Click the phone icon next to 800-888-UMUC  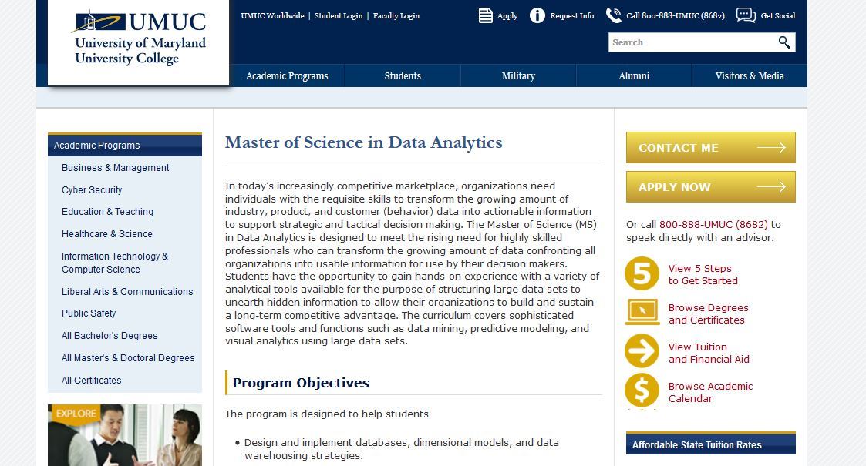612,14
